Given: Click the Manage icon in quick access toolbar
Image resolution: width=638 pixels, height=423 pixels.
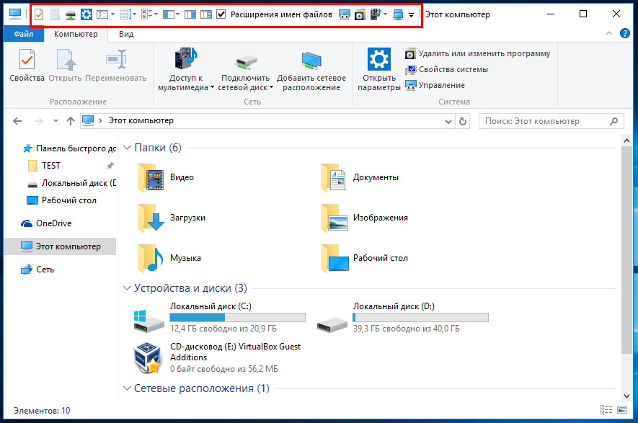Looking at the screenshot, I should click(x=344, y=15).
